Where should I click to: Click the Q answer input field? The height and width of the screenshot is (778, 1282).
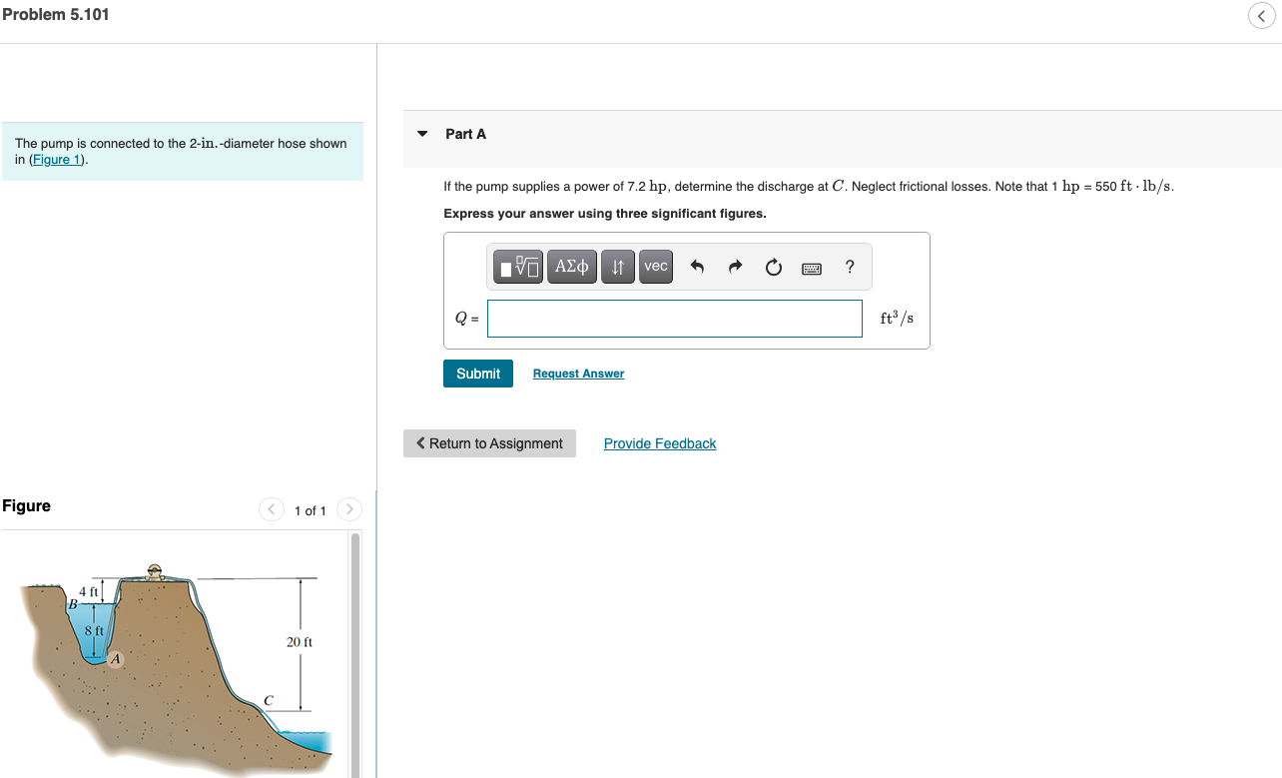pos(675,319)
